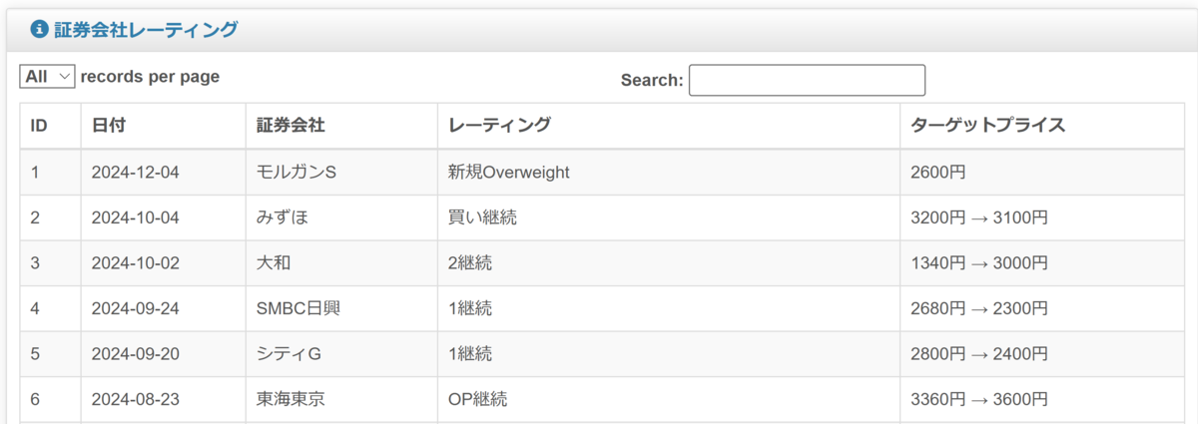1198x424 pixels.
Task: Click the 2680円 → 2300円 target price
Action: point(979,308)
